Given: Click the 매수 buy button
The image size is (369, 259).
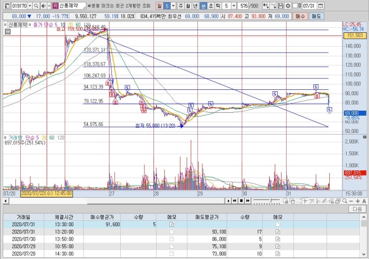Looking at the screenshot, I should click(300, 16).
